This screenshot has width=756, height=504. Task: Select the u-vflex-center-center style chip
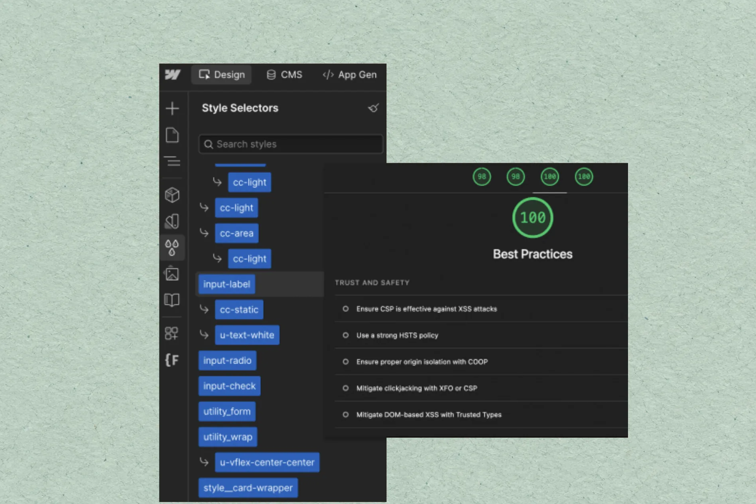267,463
